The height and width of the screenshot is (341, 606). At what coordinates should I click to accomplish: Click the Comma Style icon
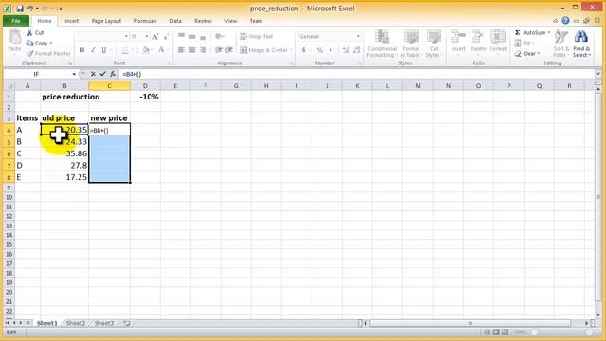330,50
